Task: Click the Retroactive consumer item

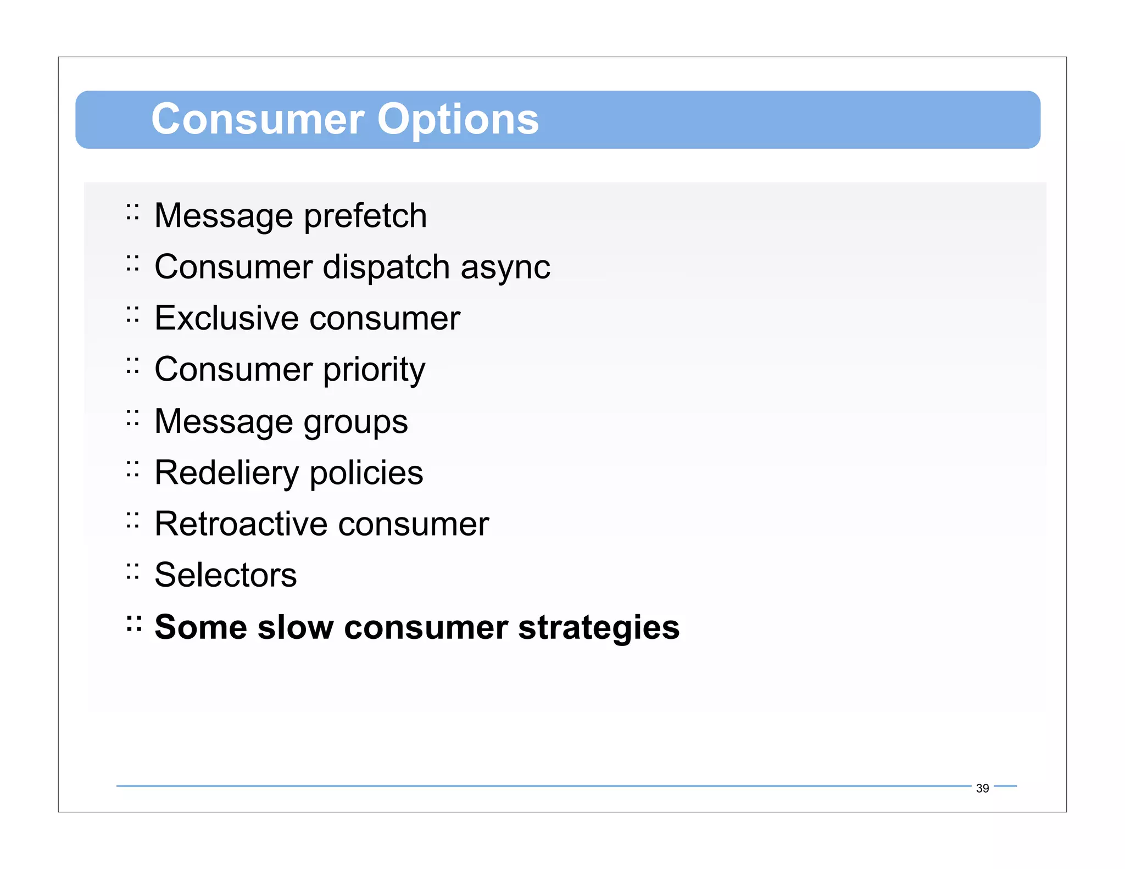Action: [321, 523]
